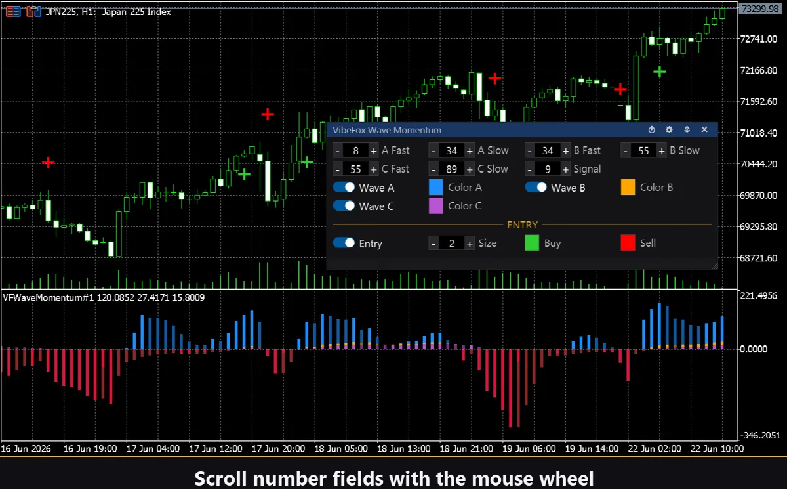Decrease the A Slow value

coord(434,151)
